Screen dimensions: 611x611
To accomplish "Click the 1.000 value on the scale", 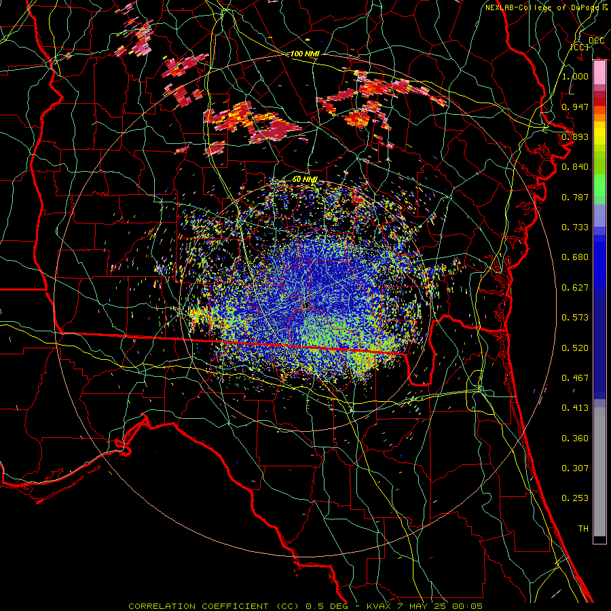I will pos(575,76).
